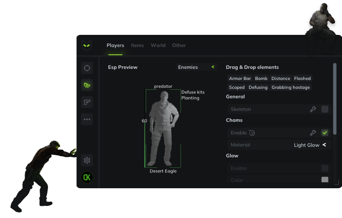Open Skeleton wrench settings
342x218 pixels.
point(313,109)
